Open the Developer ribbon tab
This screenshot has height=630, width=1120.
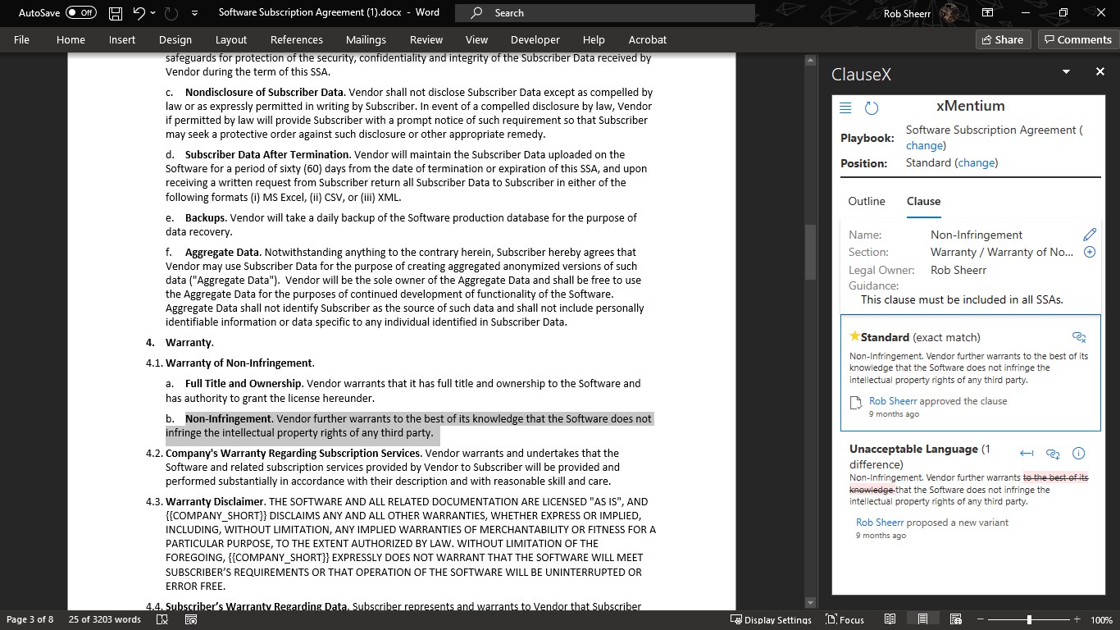535,39
